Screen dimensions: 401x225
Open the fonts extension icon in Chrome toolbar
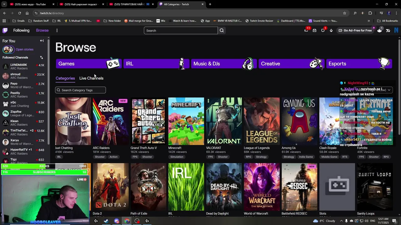pos(355,13)
